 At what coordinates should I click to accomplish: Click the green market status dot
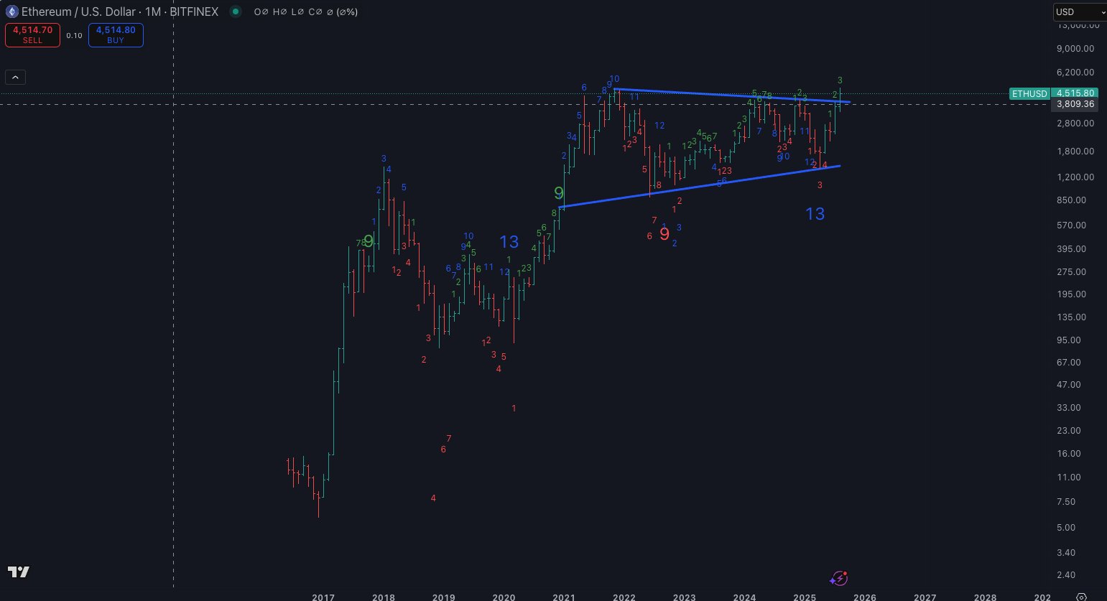(x=235, y=11)
